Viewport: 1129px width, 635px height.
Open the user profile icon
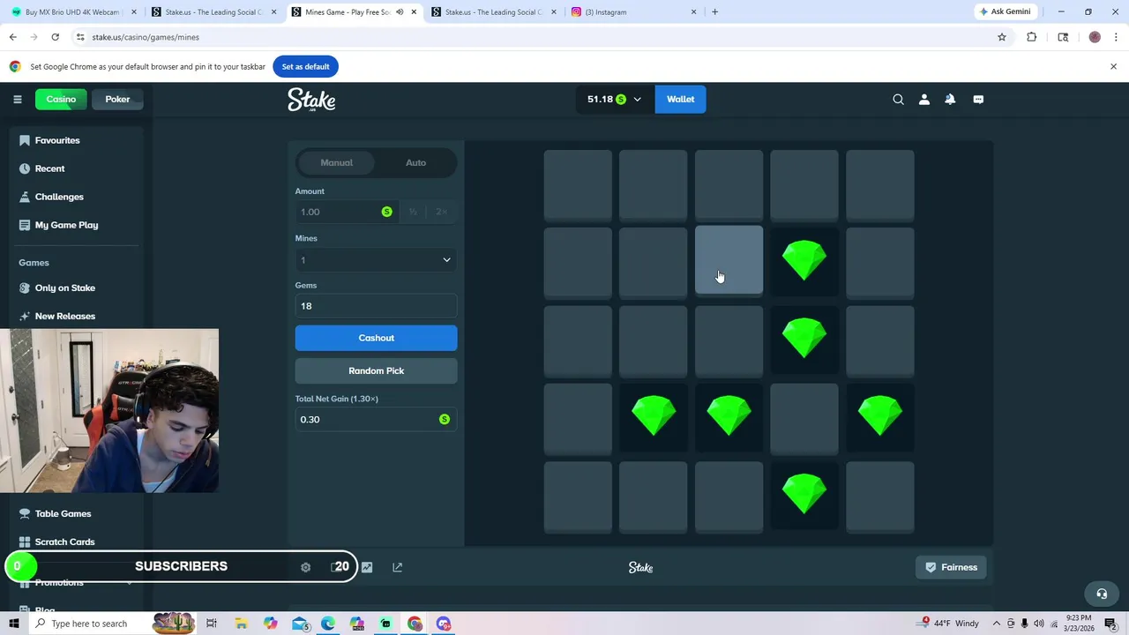coord(924,100)
